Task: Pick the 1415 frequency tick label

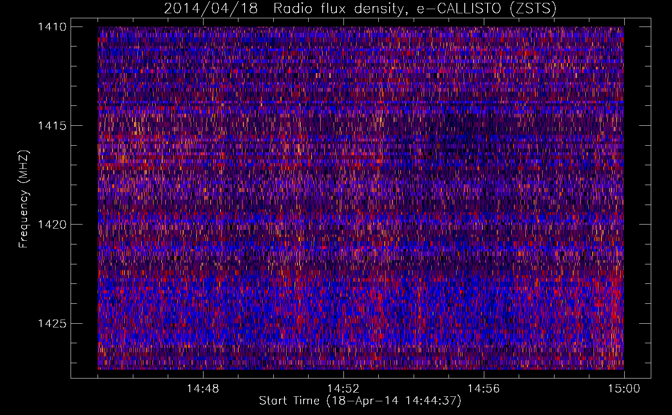Action: [x=52, y=126]
